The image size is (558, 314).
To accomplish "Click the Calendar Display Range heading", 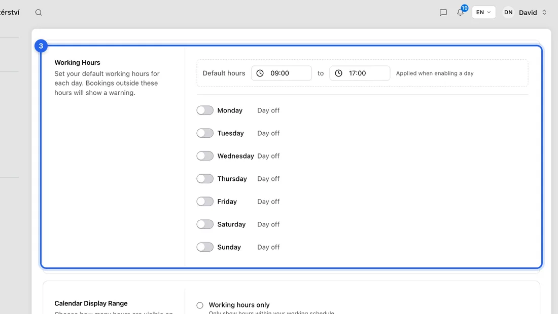I will point(91,303).
